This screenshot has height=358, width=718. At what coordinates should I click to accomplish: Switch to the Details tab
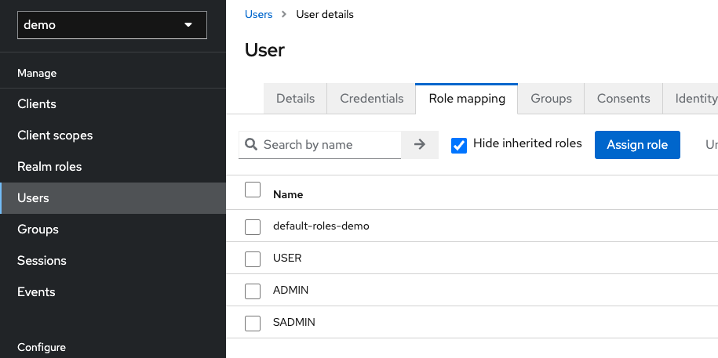point(295,99)
